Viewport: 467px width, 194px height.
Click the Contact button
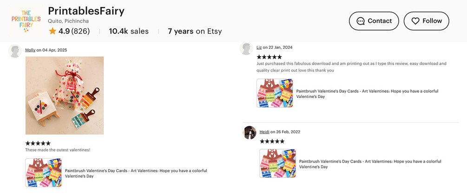(x=374, y=21)
